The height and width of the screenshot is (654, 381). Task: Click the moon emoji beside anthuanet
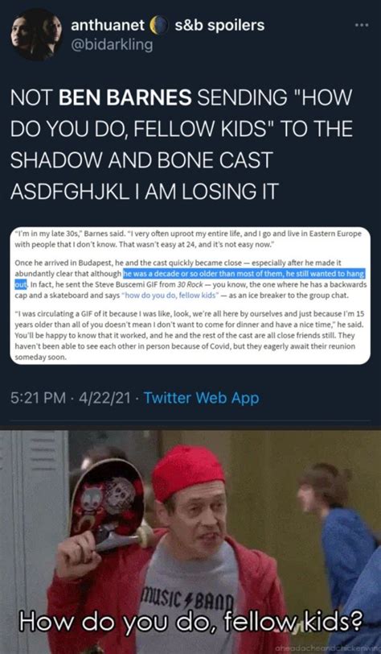click(x=158, y=26)
